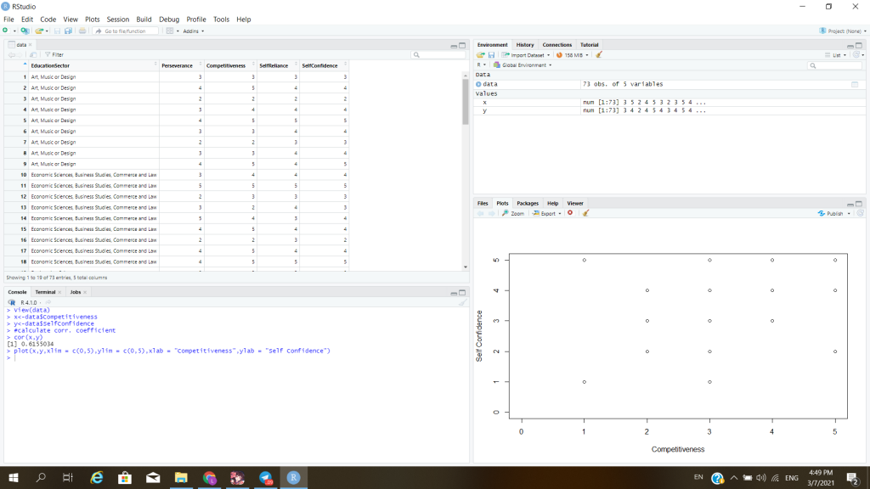The width and height of the screenshot is (870, 489).
Task: Expand the Addins dropdown menu
Action: point(190,31)
